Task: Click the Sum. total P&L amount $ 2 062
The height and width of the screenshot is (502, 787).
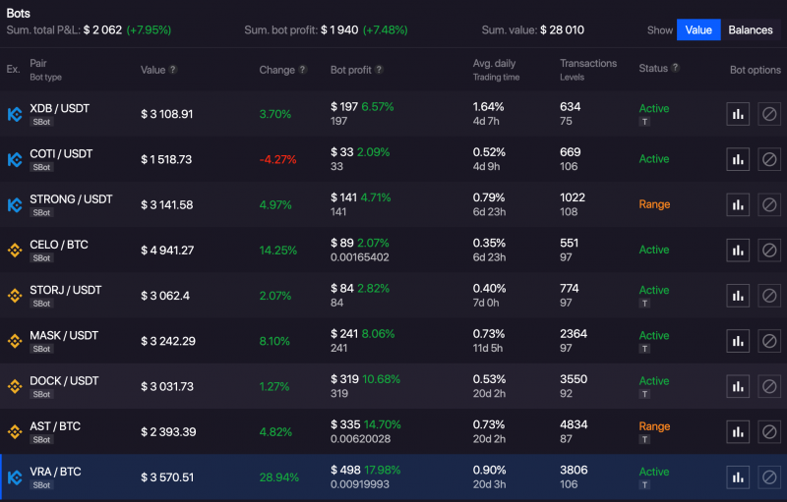Action: 103,30
